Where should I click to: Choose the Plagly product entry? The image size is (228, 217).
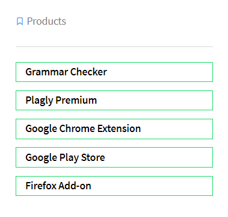tap(114, 100)
